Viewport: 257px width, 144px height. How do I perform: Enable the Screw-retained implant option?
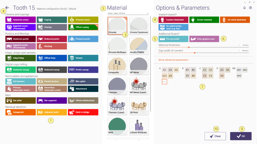tap(204, 20)
